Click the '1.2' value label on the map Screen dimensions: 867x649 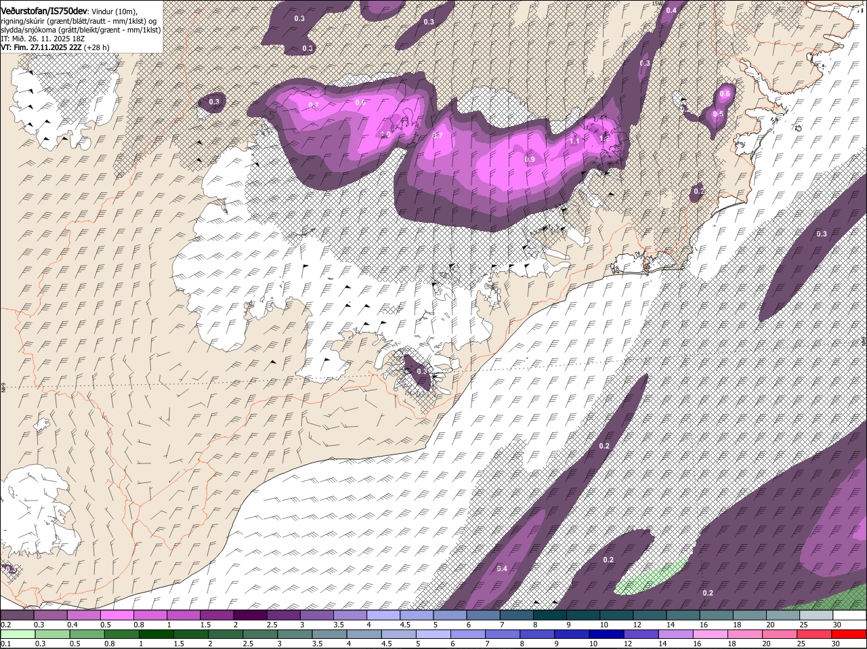[x=605, y=138]
